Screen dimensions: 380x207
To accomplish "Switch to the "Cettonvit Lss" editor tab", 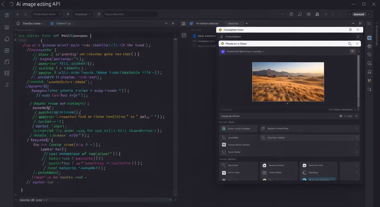I will 61,23.
